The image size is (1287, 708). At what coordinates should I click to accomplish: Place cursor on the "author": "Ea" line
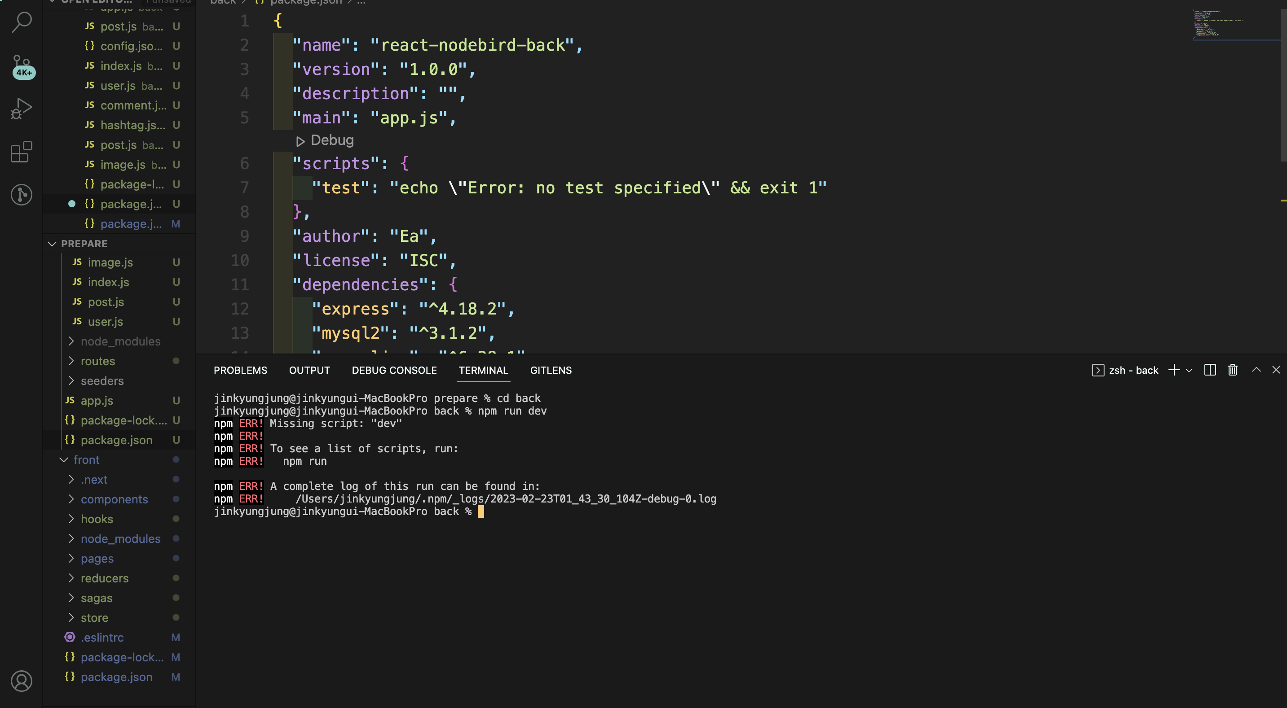coord(365,236)
